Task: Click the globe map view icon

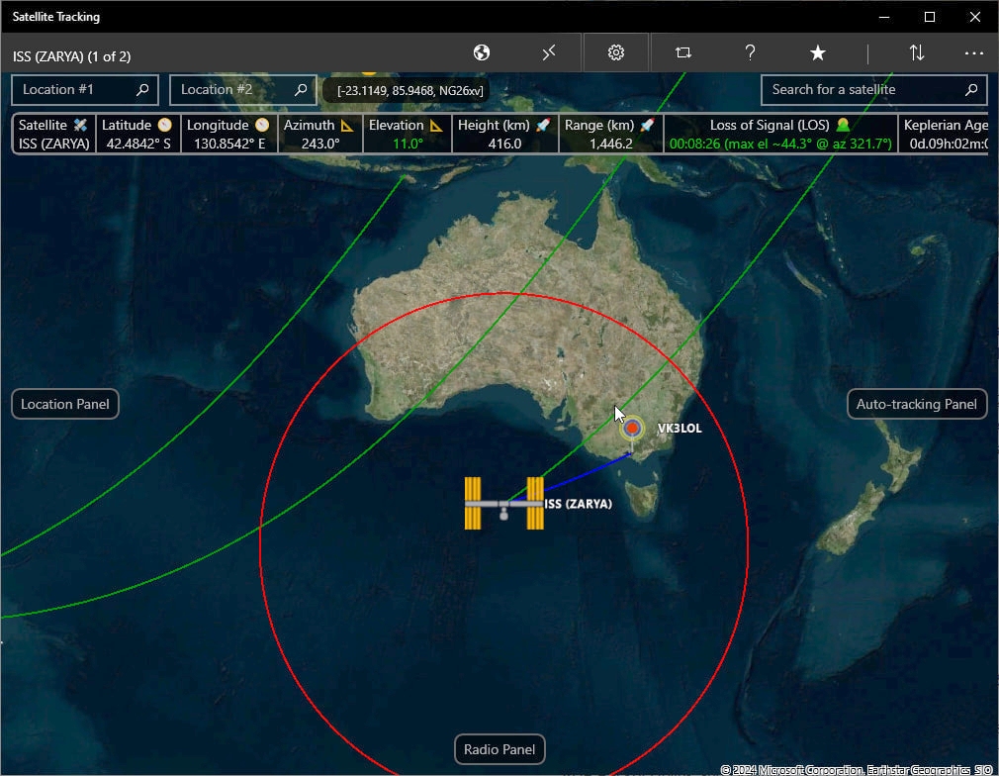Action: (x=482, y=53)
